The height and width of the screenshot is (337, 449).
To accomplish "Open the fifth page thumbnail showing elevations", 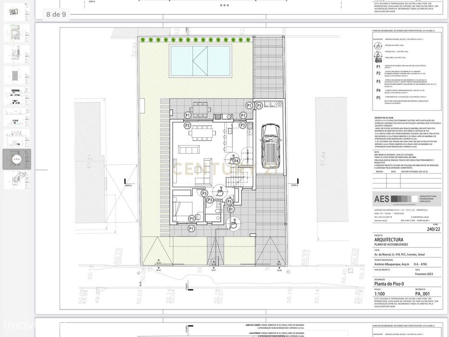I will click(17, 96).
